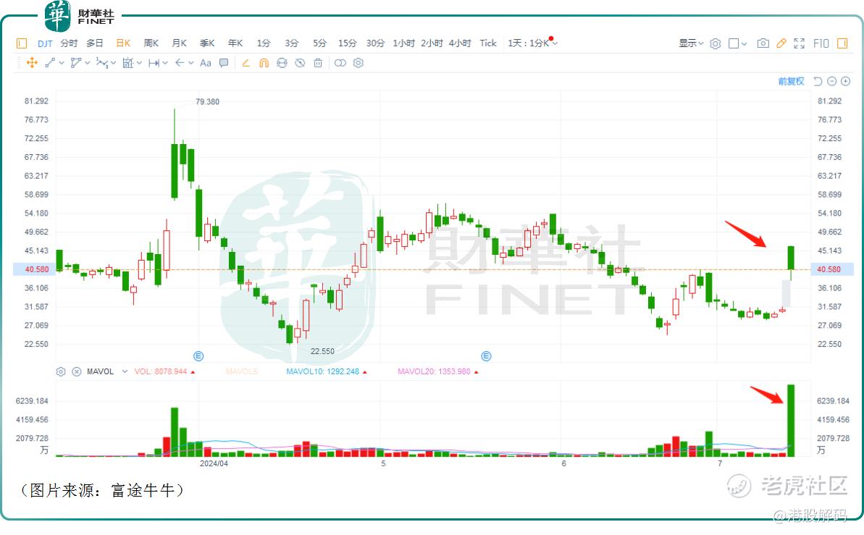
Task: Select the move/crosshair drawing tool
Action: pyautogui.click(x=32, y=63)
